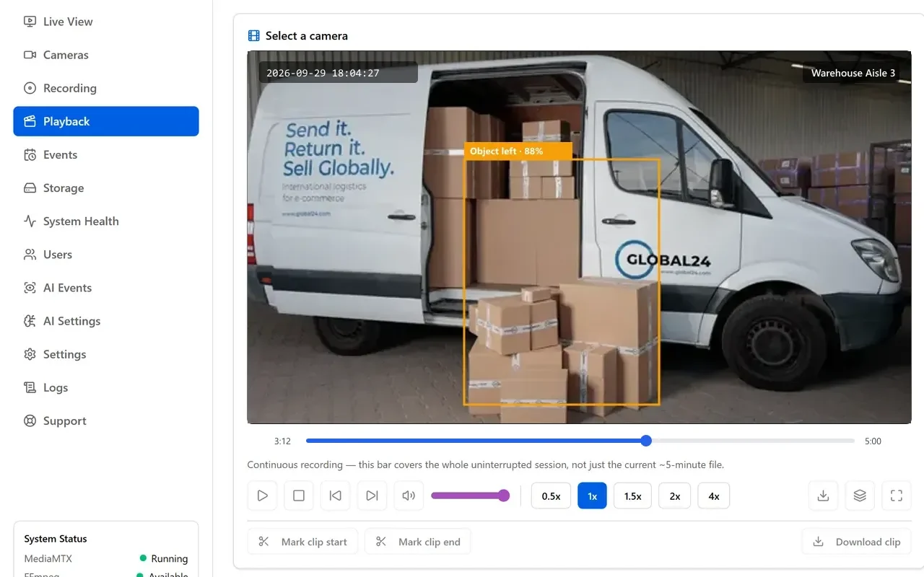Select the Playback sidebar item
924x577 pixels.
(x=106, y=121)
